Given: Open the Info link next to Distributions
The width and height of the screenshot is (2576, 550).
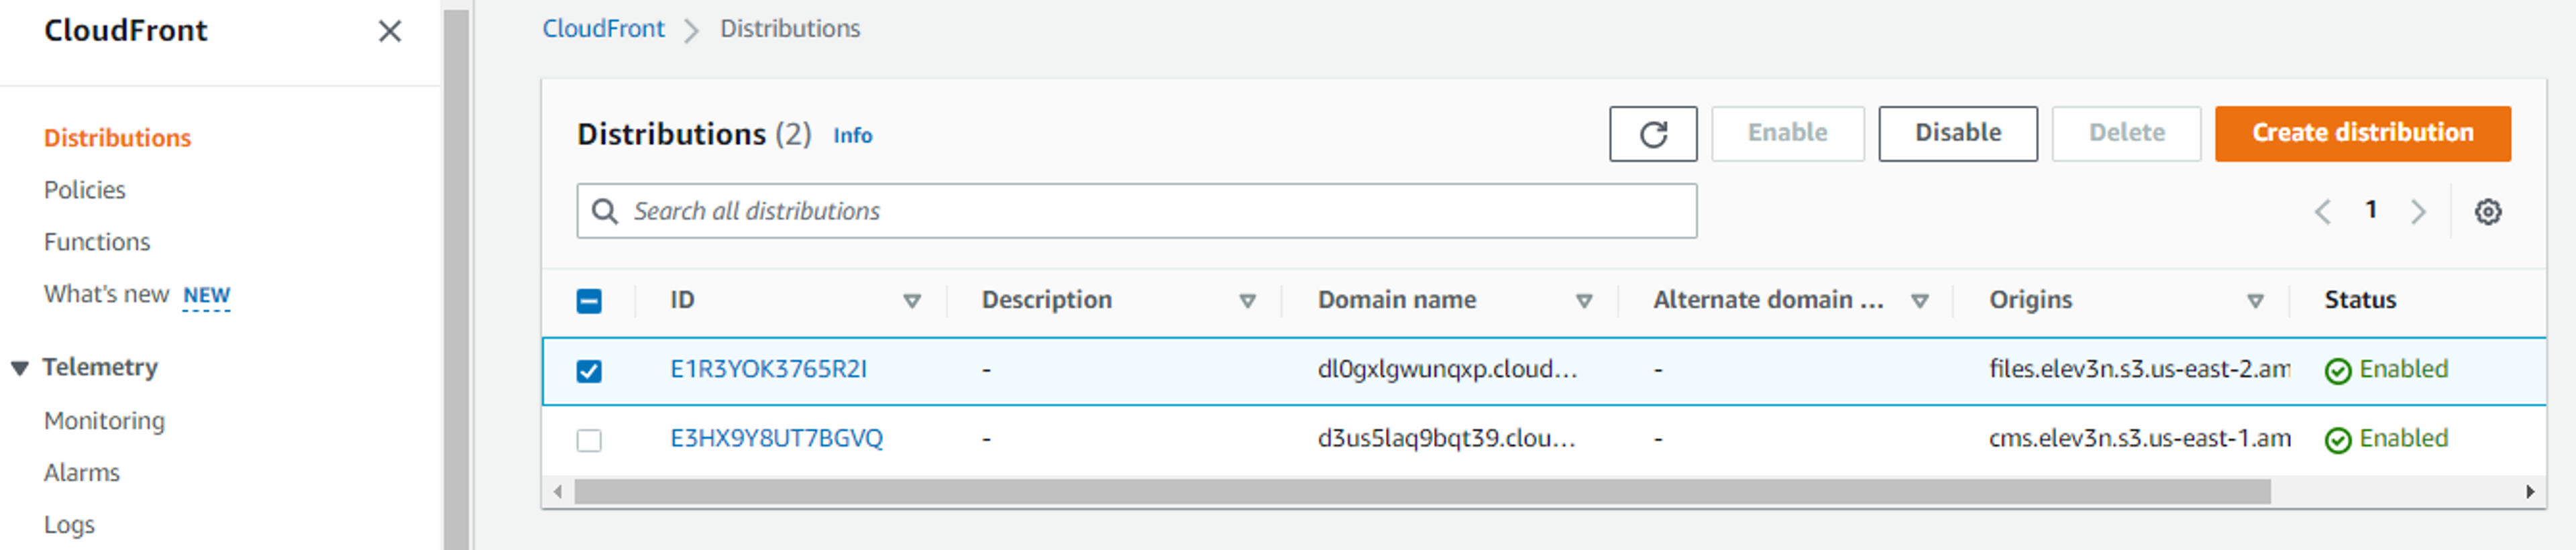Looking at the screenshot, I should 852,136.
